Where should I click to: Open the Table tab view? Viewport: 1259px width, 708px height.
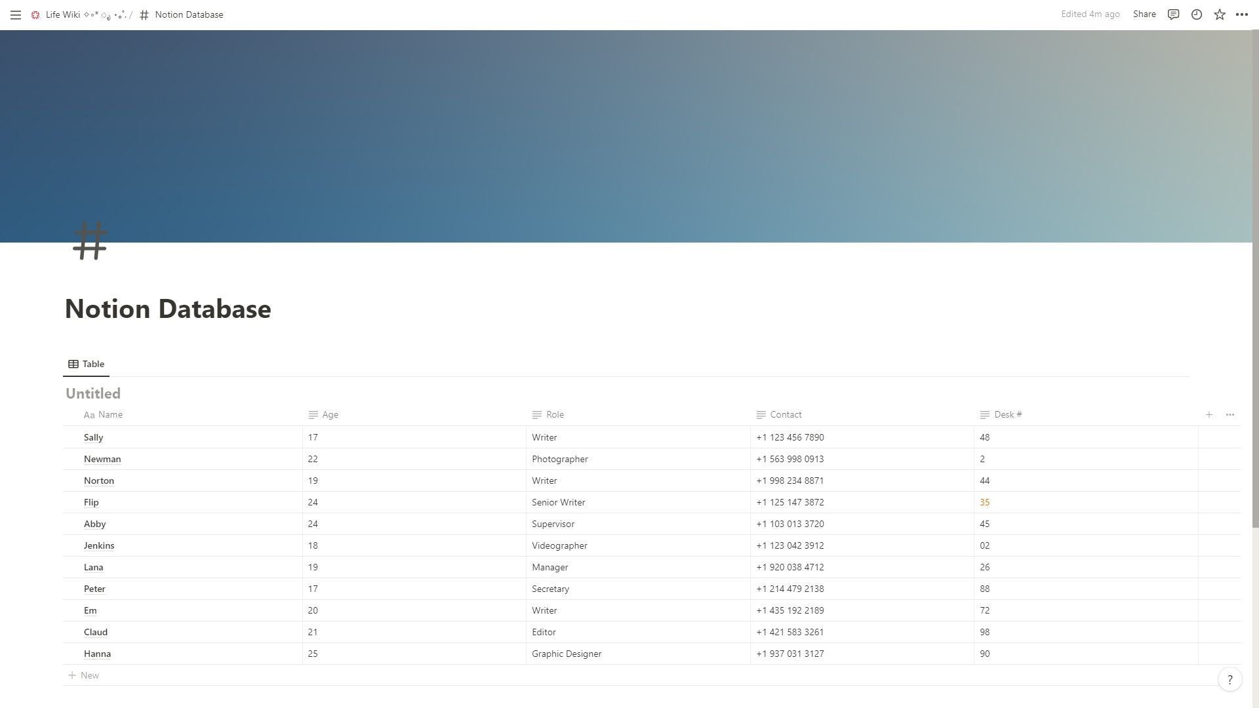[x=86, y=363]
